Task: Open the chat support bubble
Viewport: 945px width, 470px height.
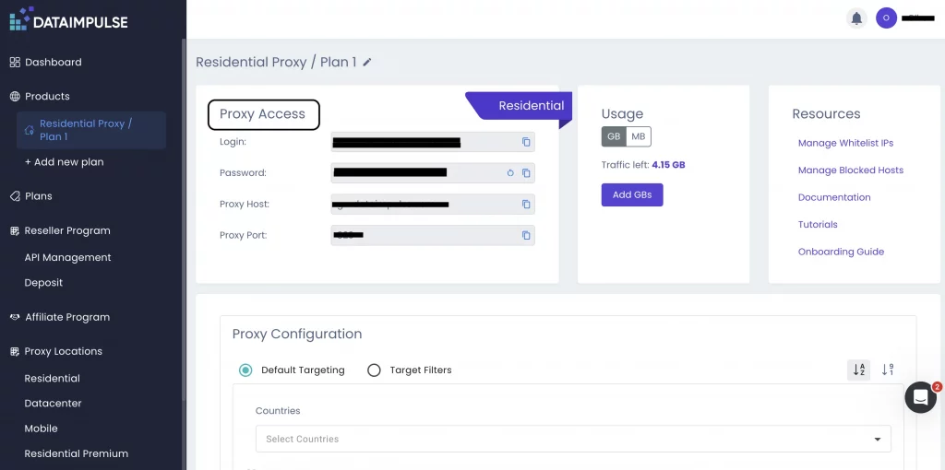Action: [920, 397]
